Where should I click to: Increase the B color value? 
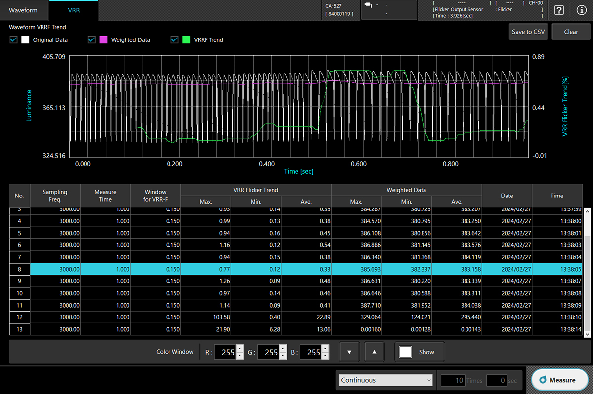(325, 349)
